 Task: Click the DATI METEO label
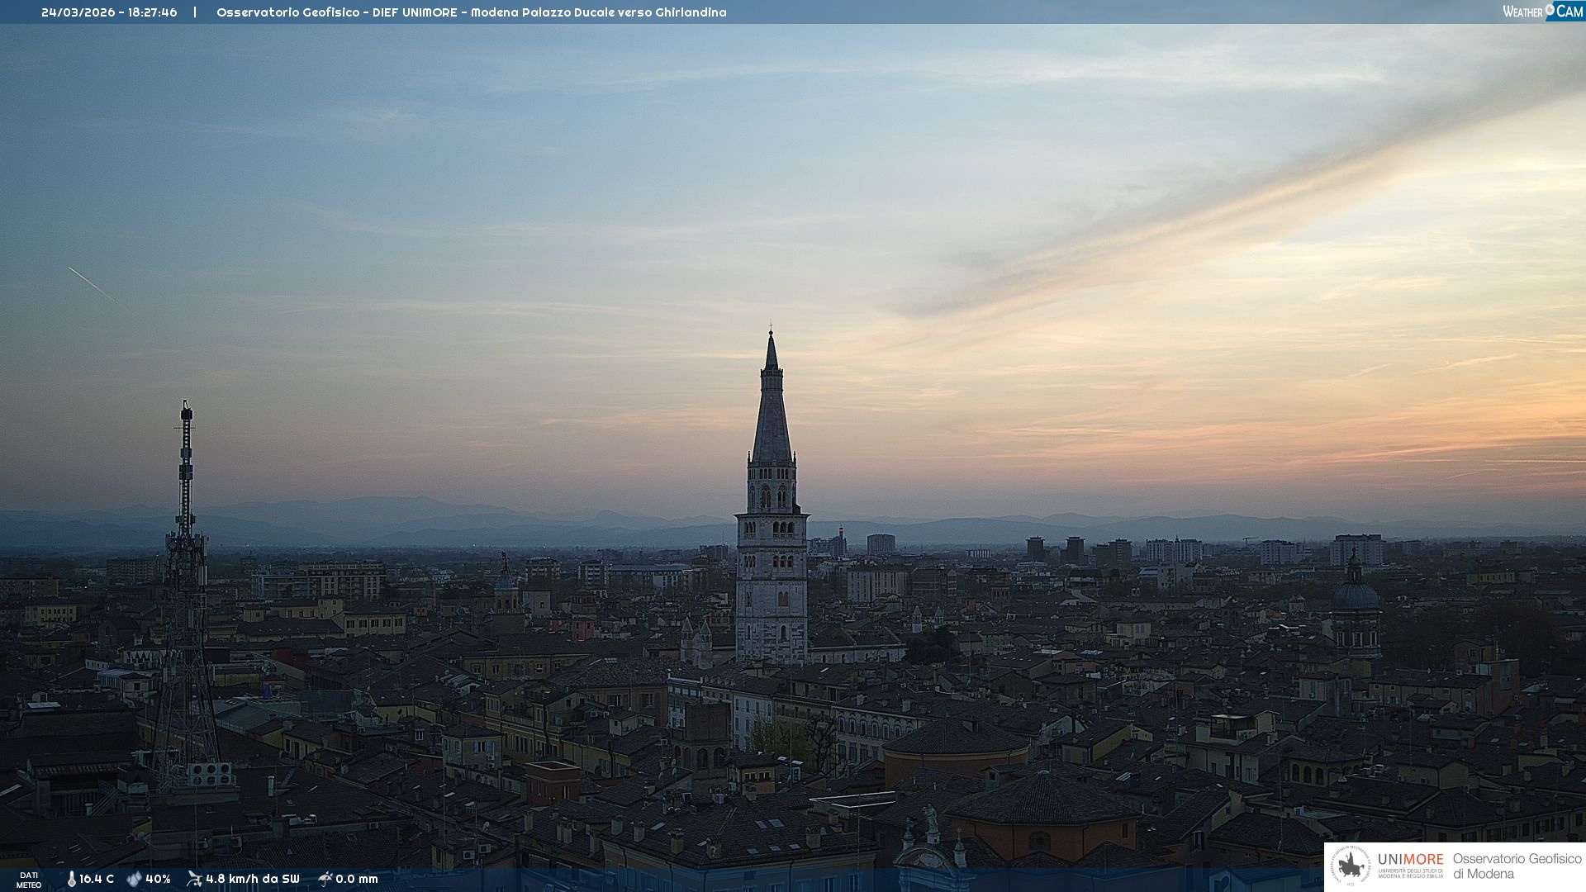(x=29, y=880)
